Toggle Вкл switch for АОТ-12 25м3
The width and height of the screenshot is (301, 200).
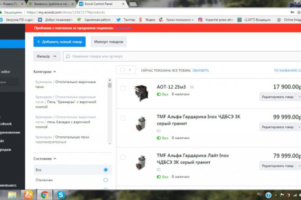tap(159, 94)
